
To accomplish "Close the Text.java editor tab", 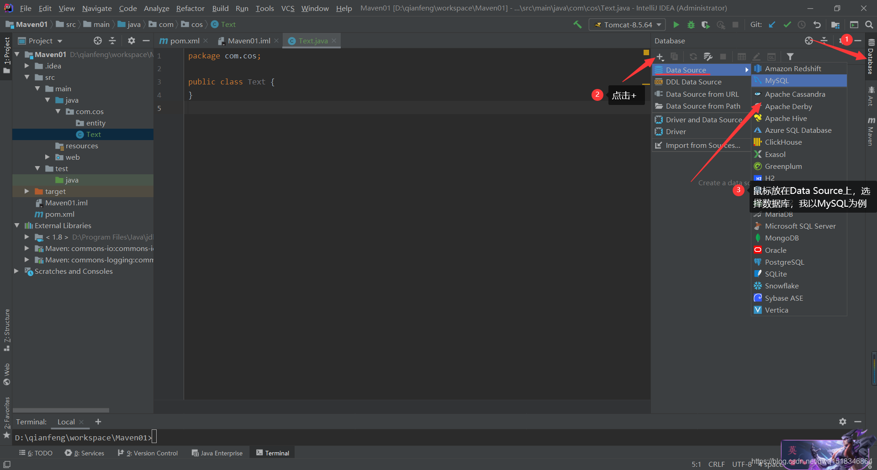I will tap(334, 41).
